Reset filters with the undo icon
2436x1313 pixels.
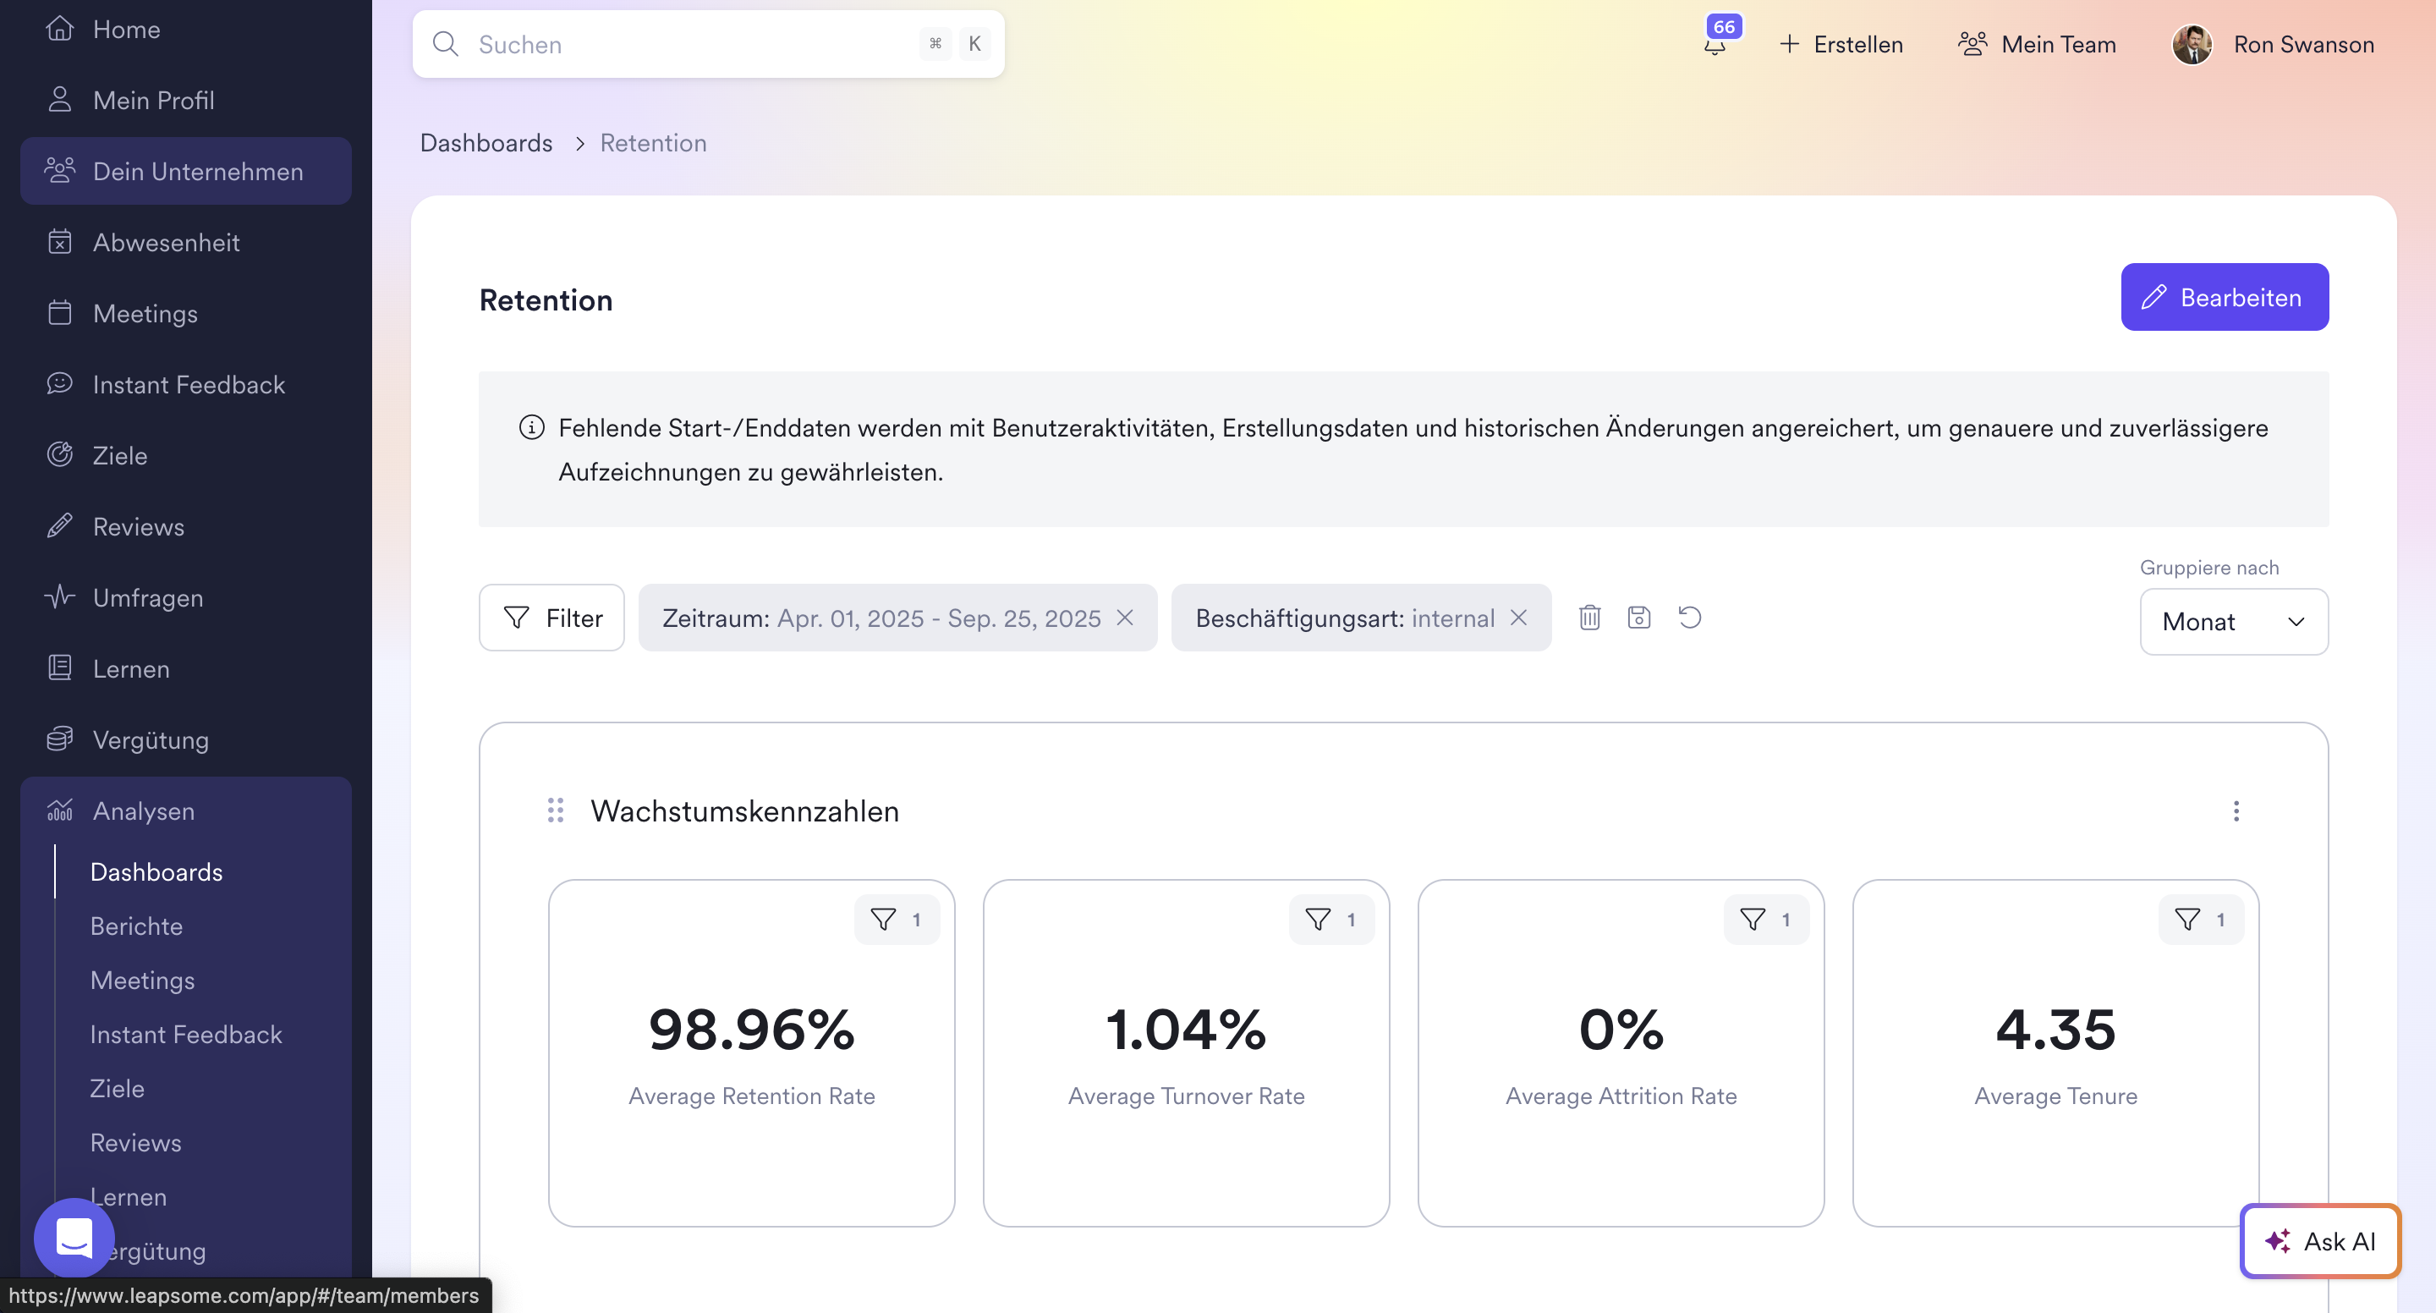[x=1689, y=618]
